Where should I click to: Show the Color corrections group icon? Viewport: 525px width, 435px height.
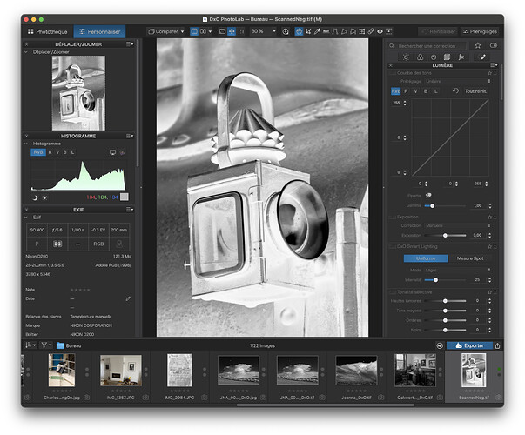click(420, 57)
